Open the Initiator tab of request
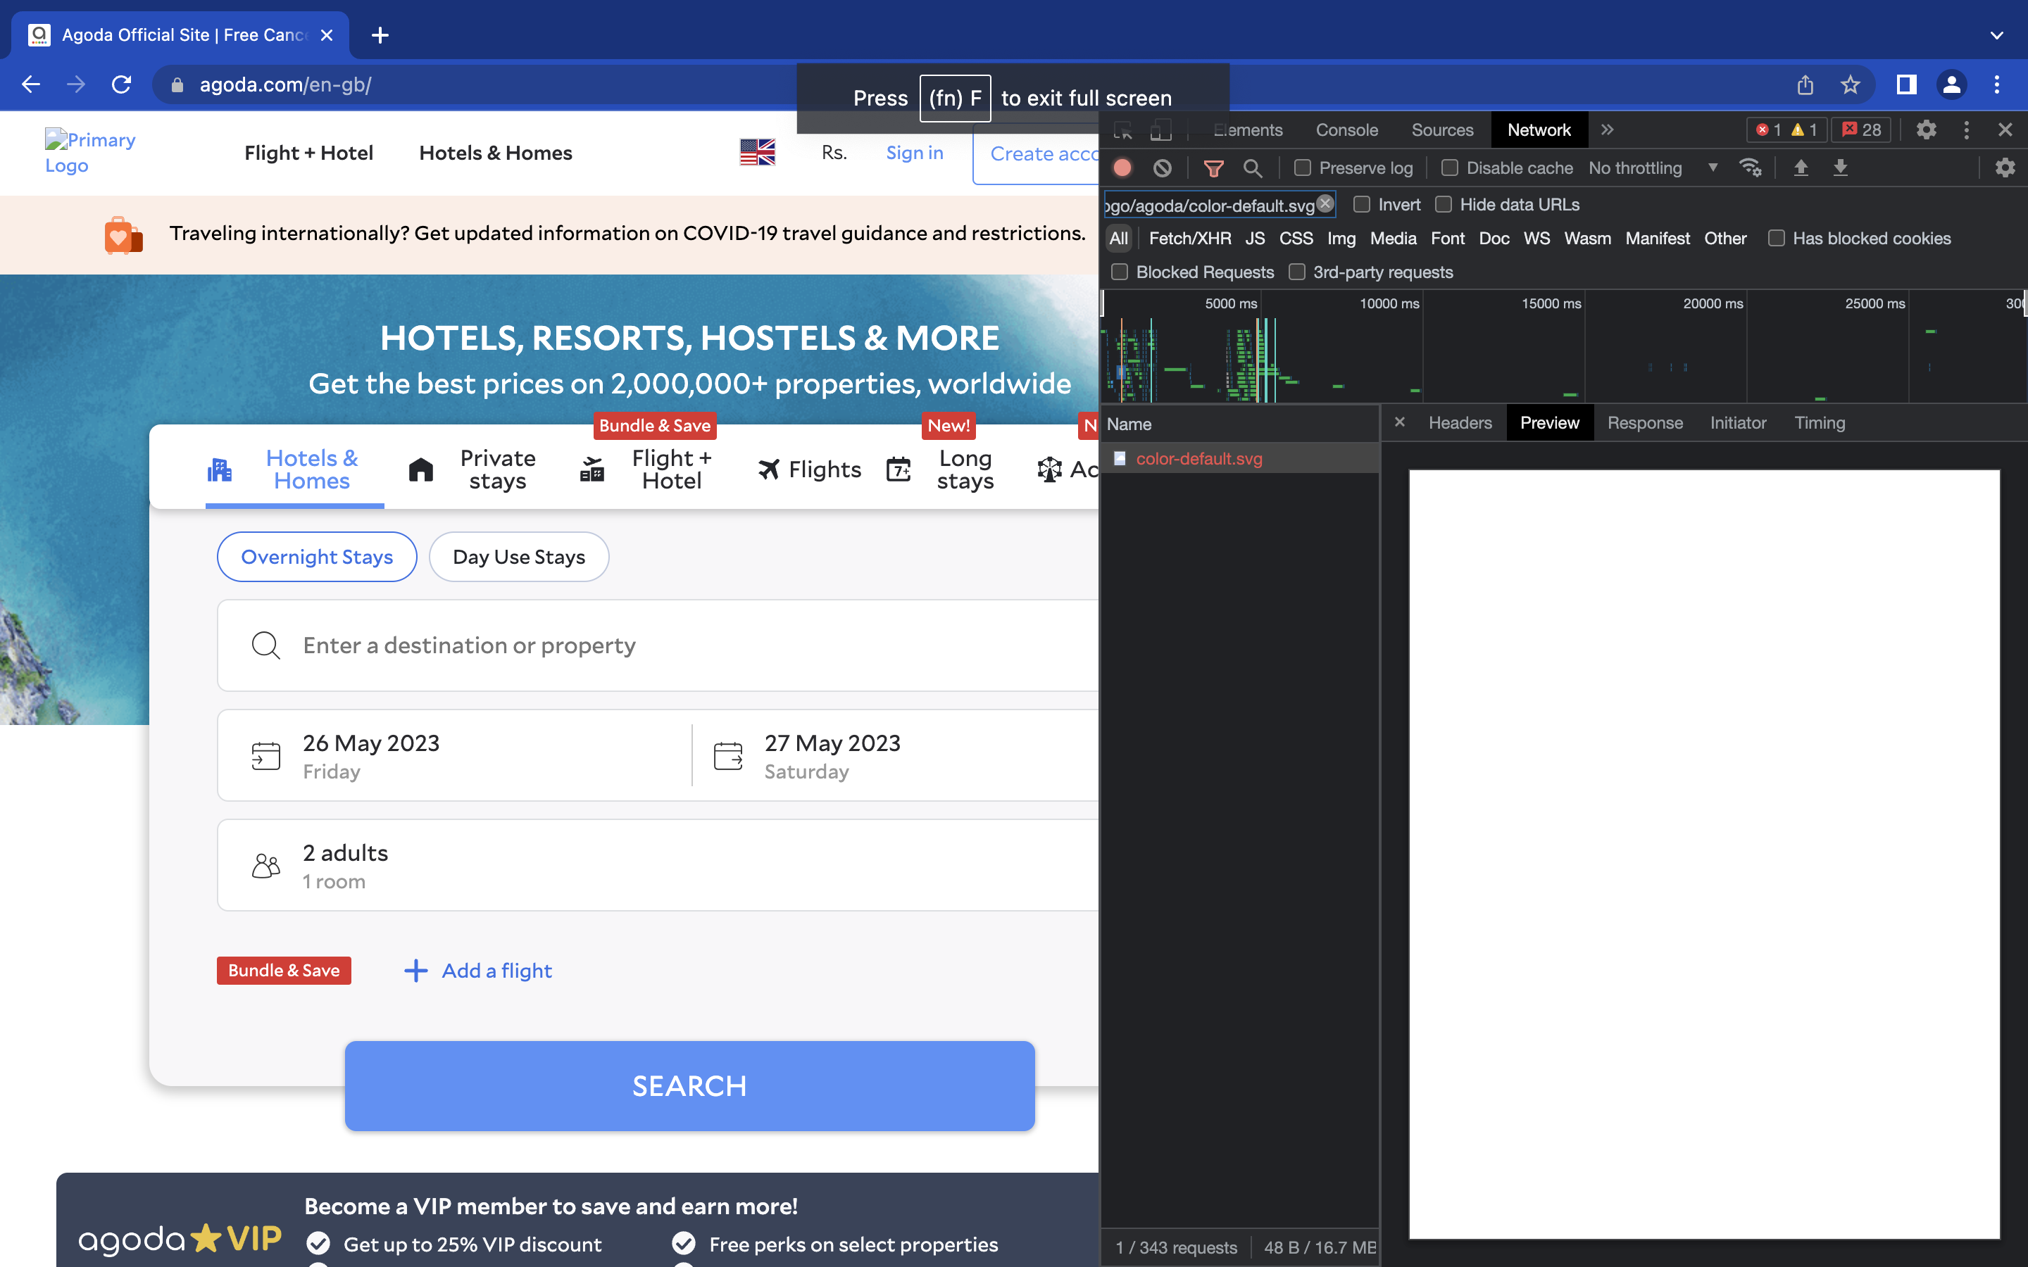2028x1267 pixels. coord(1738,422)
